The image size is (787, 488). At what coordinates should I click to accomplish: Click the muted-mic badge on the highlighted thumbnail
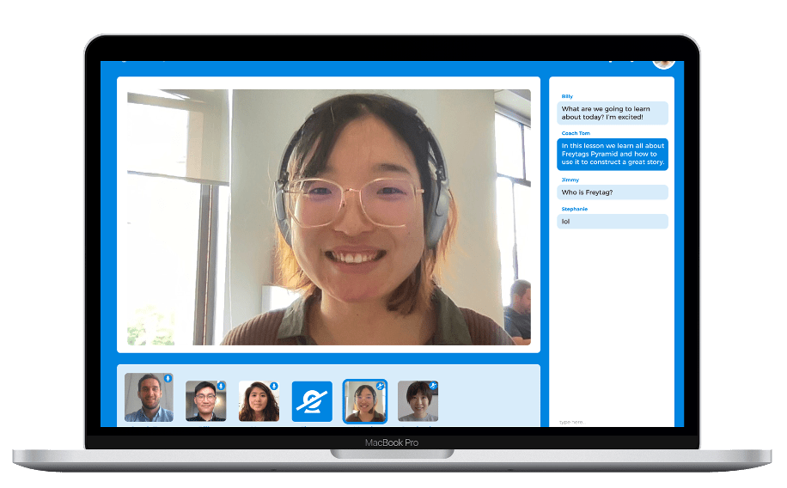tap(381, 386)
